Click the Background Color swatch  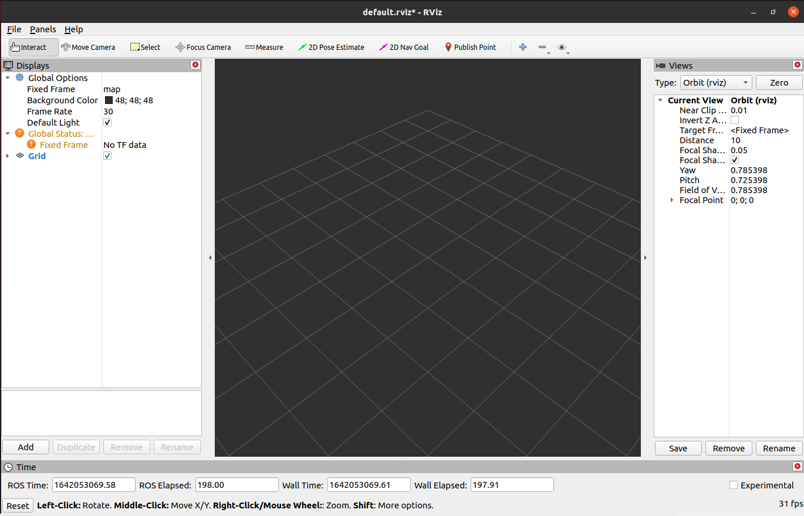[x=109, y=100]
